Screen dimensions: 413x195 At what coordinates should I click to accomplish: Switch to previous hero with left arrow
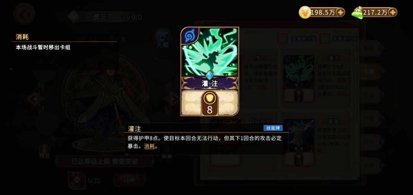[x=35, y=99]
